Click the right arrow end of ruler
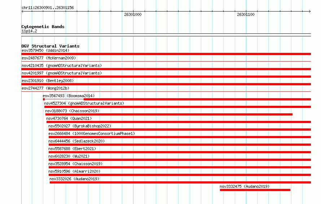 [310, 12]
